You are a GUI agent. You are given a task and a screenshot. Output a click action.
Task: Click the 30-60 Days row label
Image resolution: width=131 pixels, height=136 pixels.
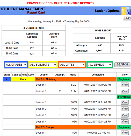(12, 48)
